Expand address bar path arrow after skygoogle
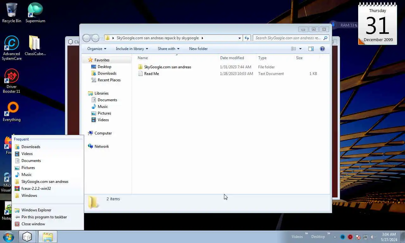This screenshot has height=243, width=405. click(202, 38)
